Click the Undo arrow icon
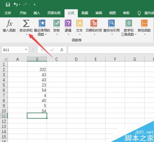 16,4
